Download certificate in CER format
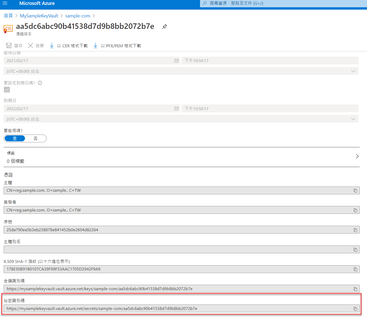The image size is (367, 318). (x=69, y=46)
